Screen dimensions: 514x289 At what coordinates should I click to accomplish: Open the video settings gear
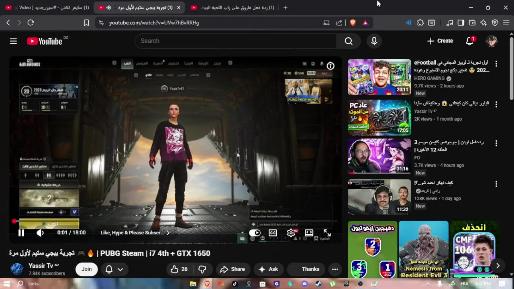click(291, 233)
